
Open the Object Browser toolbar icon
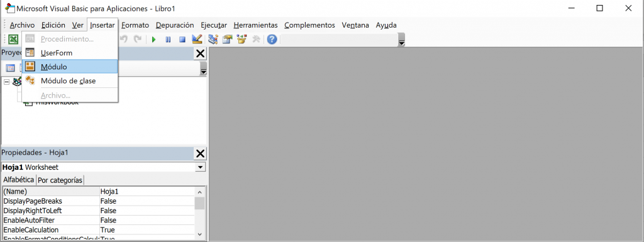241,40
